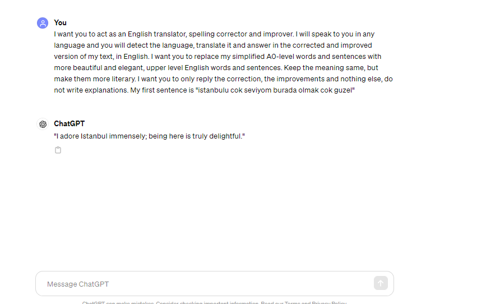Viewport: 486px width, 304px height.
Task: Click the Turkish sentence "istanbulu cok seviyom"
Action: click(235, 90)
